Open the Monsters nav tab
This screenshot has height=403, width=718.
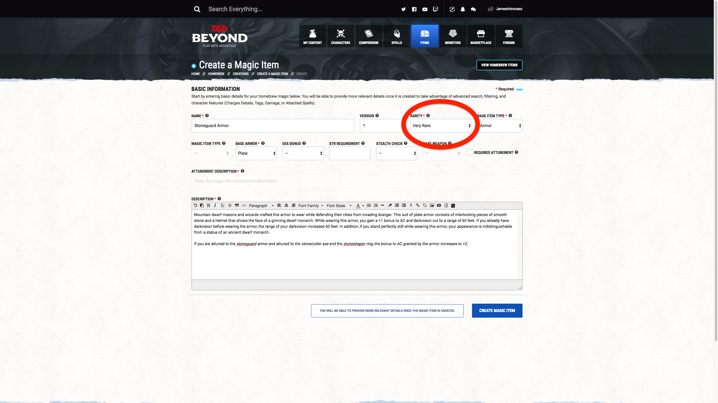453,36
